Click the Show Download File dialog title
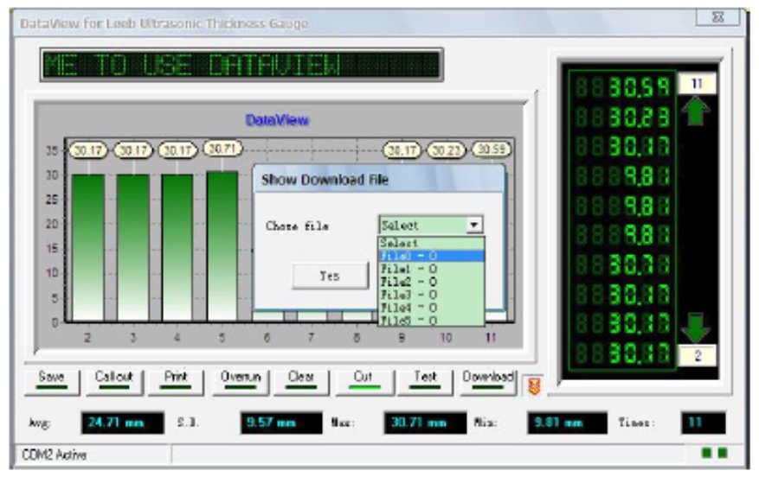759x477 pixels. [325, 180]
